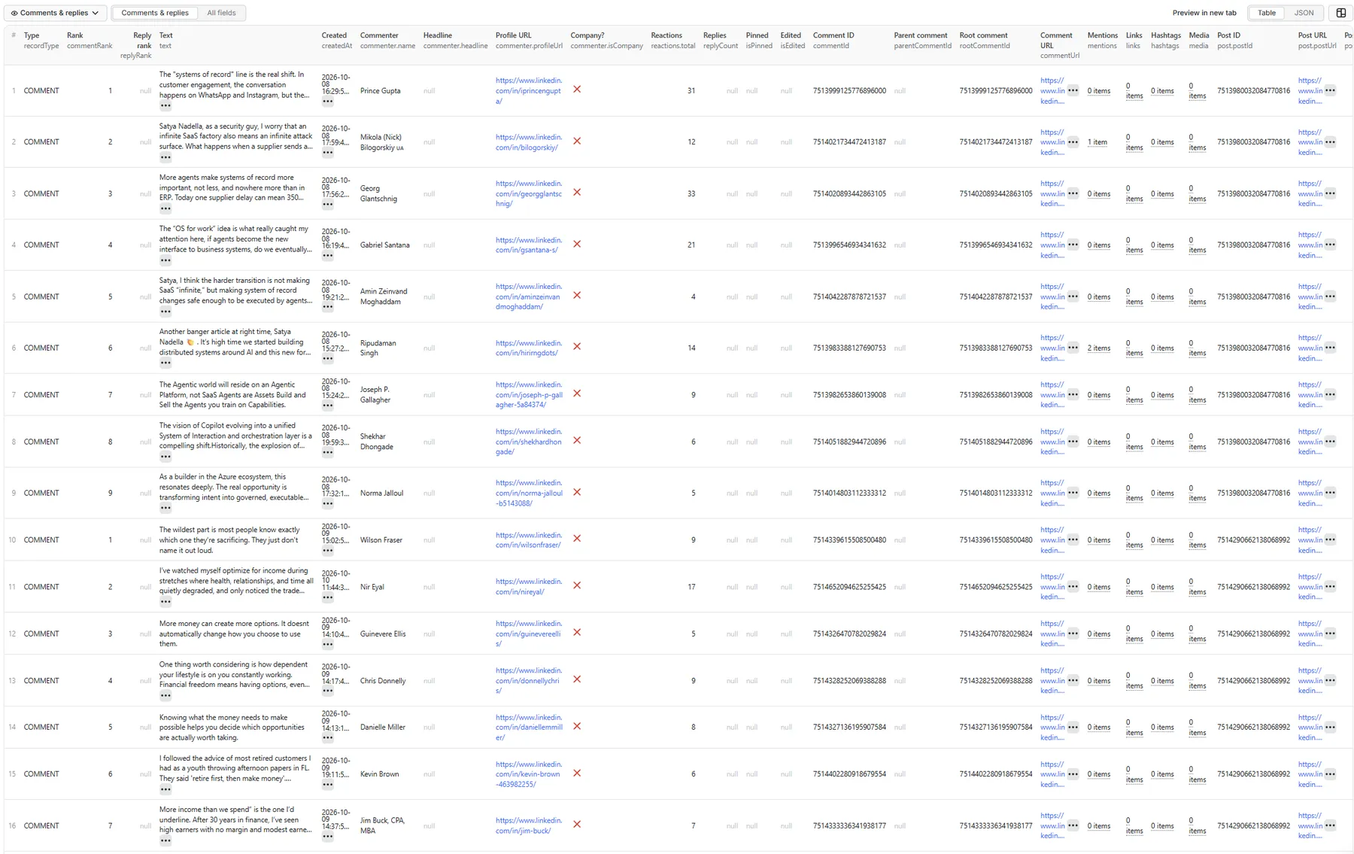Open comment URL ellipsis in Danielle Miller row
The image size is (1354, 854).
[x=1073, y=727]
